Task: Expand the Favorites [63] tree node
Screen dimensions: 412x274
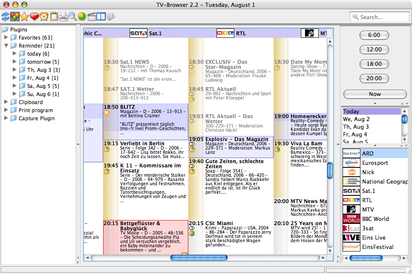Action: [6, 37]
